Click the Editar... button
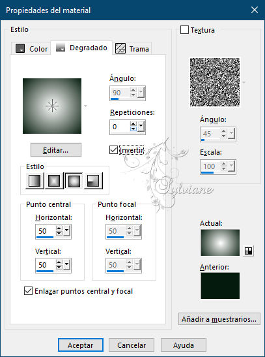This screenshot has width=265, height=357. point(56,150)
